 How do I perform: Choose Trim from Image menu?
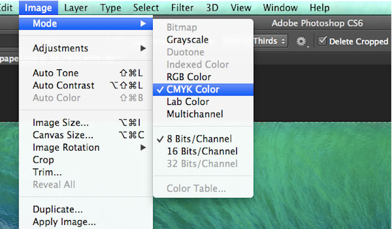point(86,172)
